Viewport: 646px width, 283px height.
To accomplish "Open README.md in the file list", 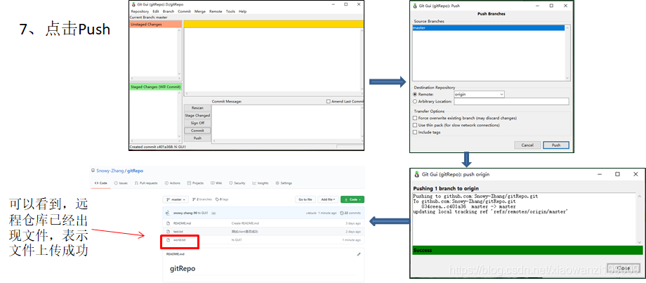I will tap(182, 223).
